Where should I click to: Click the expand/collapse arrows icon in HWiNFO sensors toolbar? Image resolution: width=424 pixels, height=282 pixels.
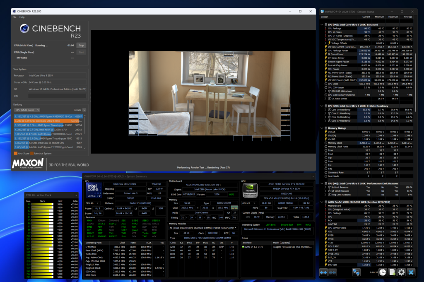[324, 272]
